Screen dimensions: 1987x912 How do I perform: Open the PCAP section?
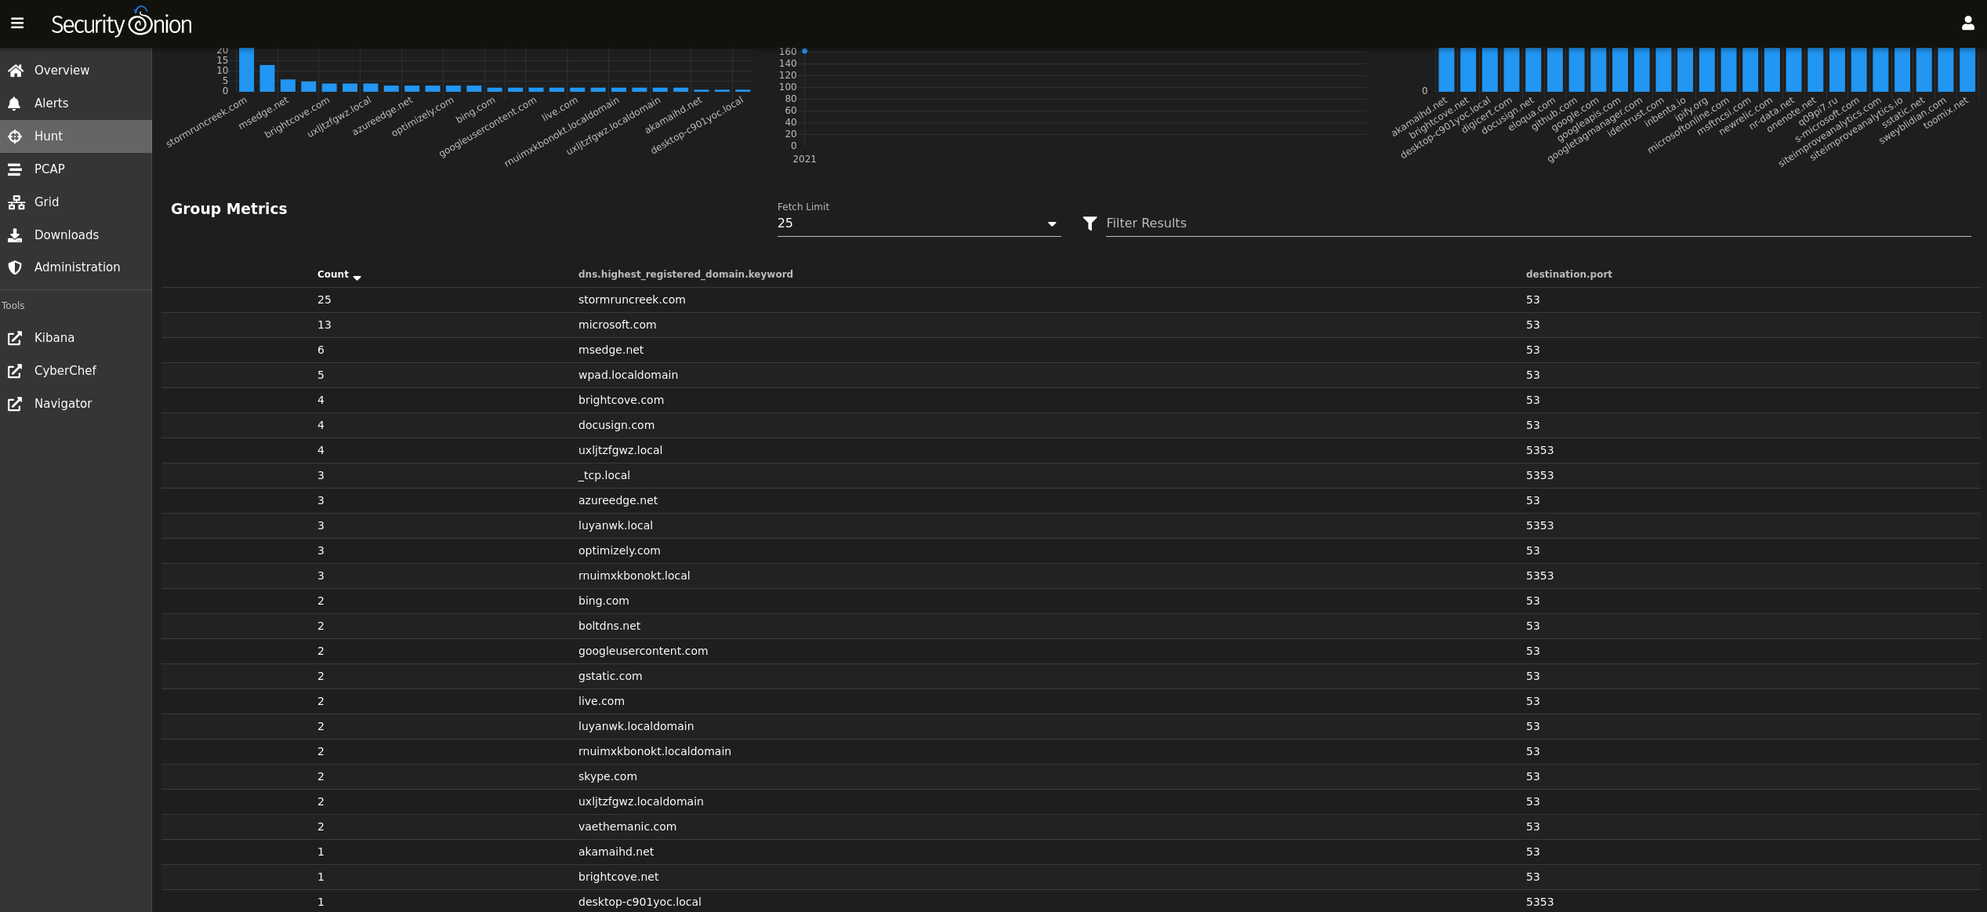(76, 169)
